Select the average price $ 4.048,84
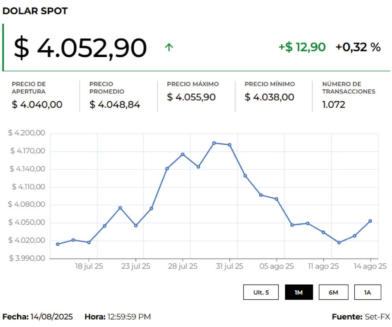The width and height of the screenshot is (392, 327). pos(115,105)
